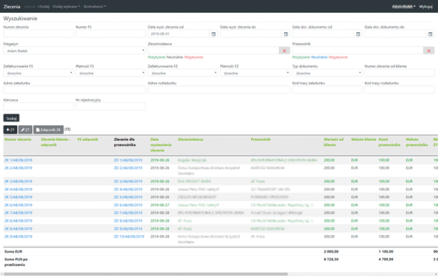
Task: Open calendar for Data wyst. zlecenia od
Action: (x=214, y=34)
